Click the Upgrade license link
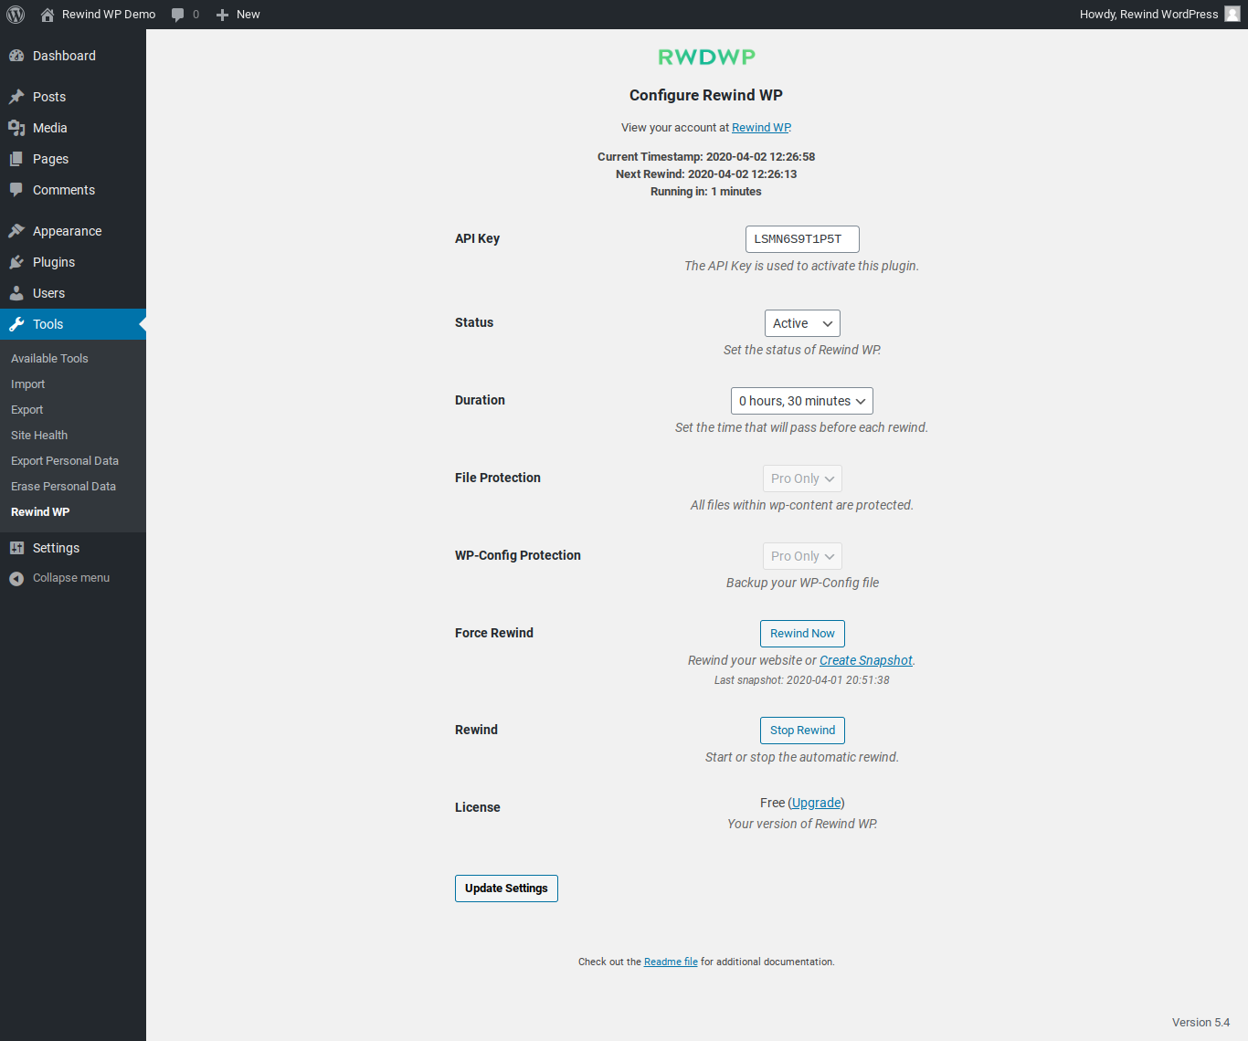The height and width of the screenshot is (1041, 1248). (x=816, y=803)
